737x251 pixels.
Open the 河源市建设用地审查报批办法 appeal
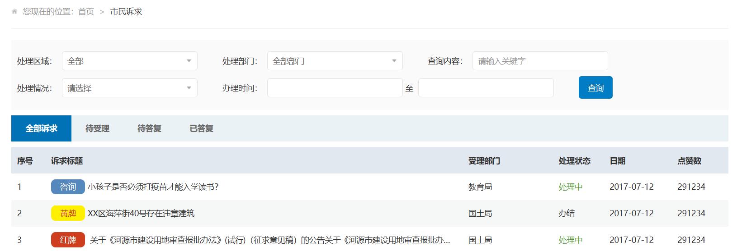tap(269, 240)
